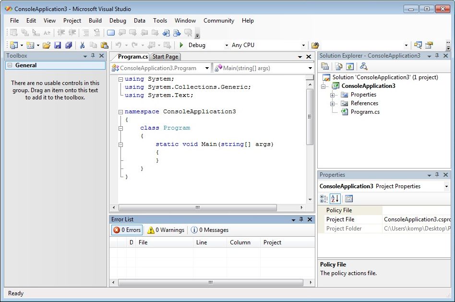Toggle auto-hide pin on Properties panel
455x302 pixels.
pyautogui.click(x=437, y=174)
